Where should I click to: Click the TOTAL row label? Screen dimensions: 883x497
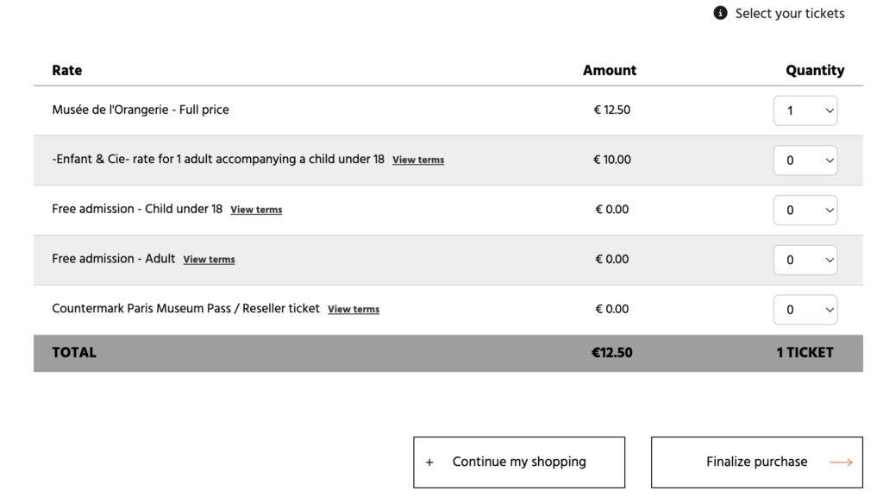(x=74, y=352)
